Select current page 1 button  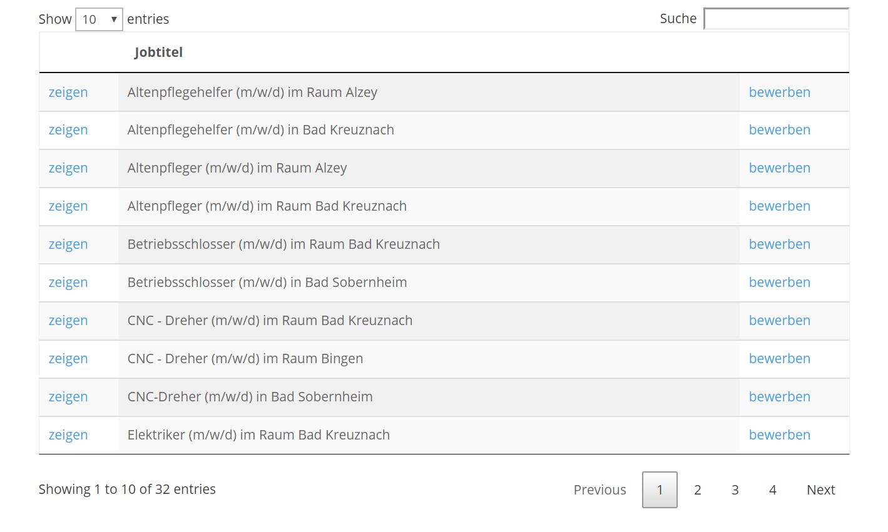coord(660,490)
